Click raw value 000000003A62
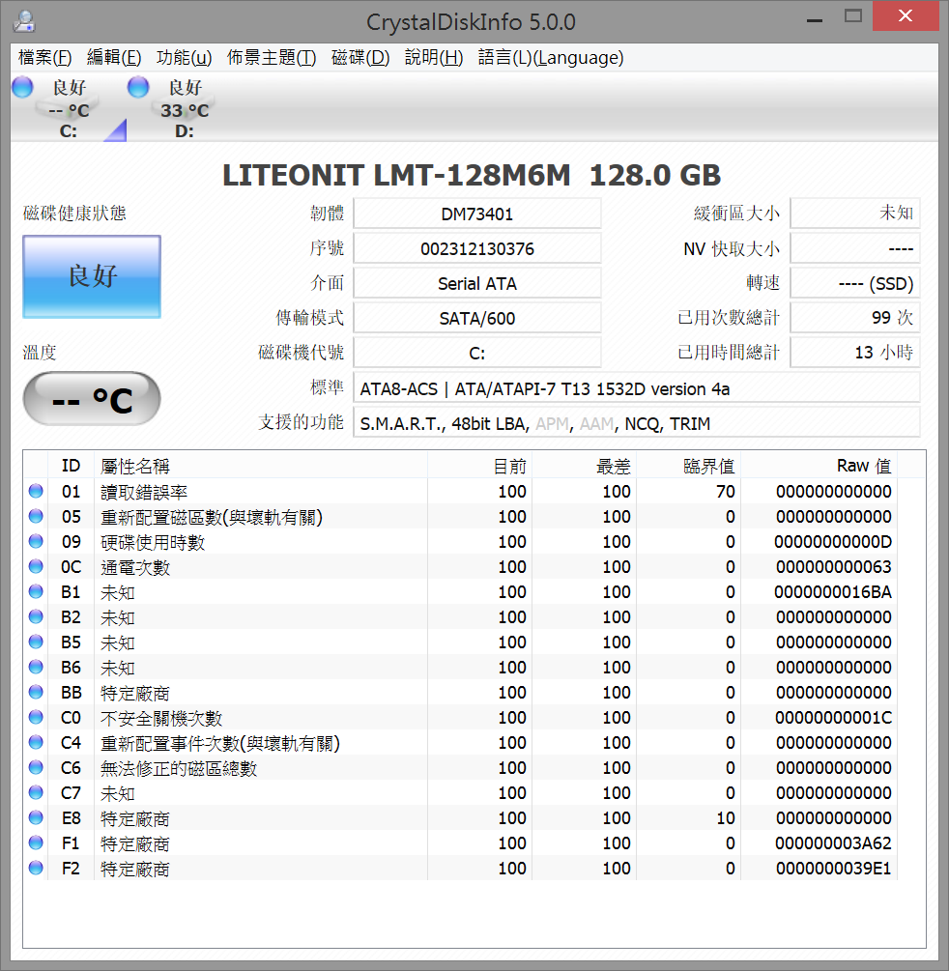 (x=832, y=843)
